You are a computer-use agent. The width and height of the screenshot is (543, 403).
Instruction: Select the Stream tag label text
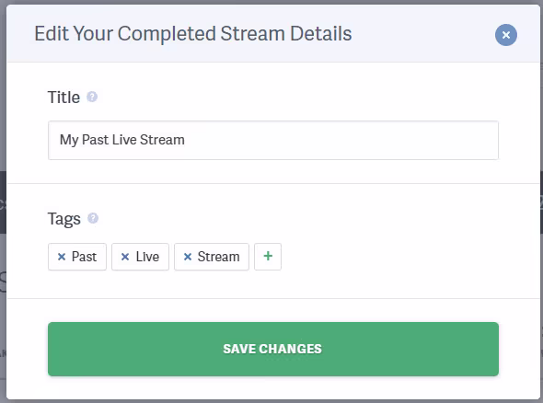coord(218,257)
